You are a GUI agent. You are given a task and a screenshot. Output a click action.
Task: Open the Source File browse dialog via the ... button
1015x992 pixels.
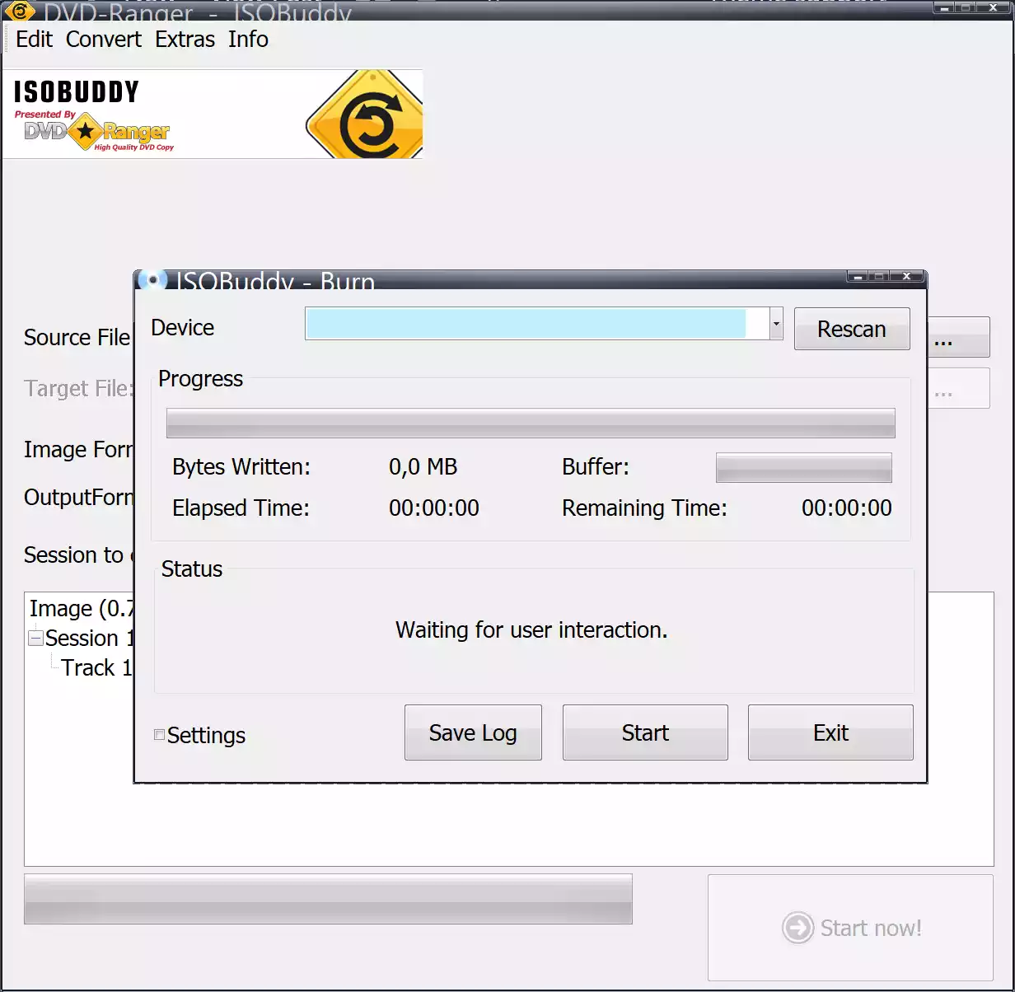[x=959, y=337]
